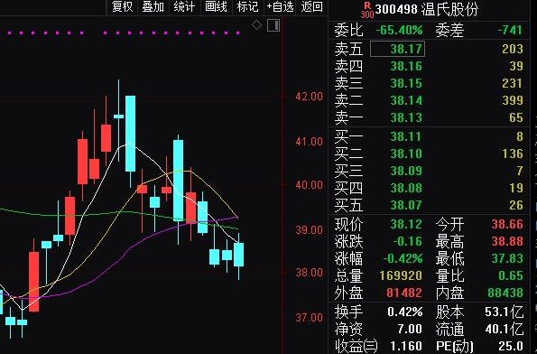
Task: Select the 卖五 price 38.17 field
Action: (x=397, y=49)
